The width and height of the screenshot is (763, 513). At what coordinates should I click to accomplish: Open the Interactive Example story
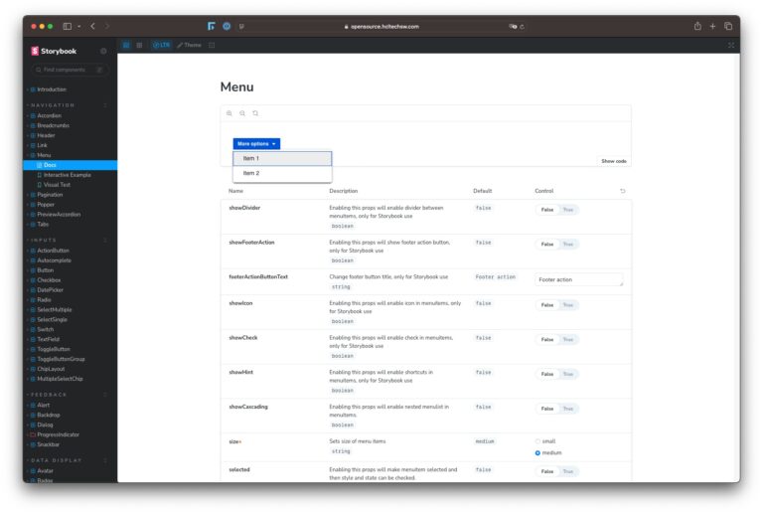[x=68, y=175]
